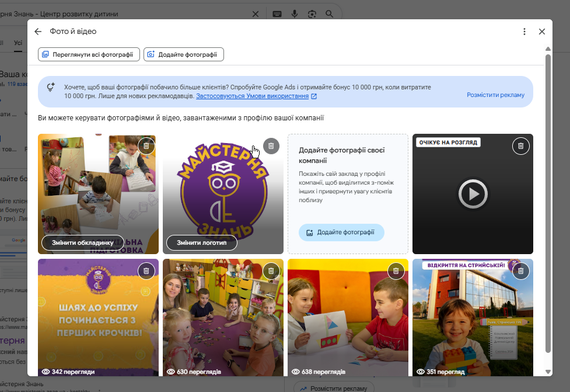Close the 'Фото й відео' dialog
This screenshot has height=392, width=570.
click(541, 32)
